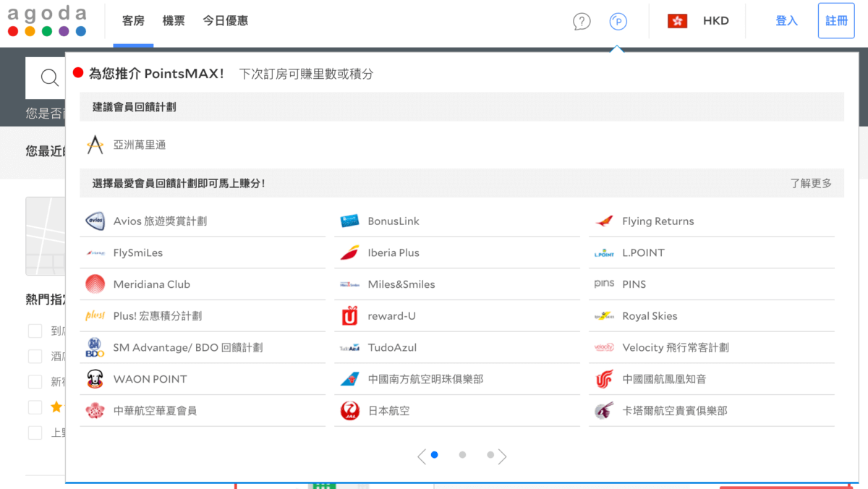868x489 pixels.
Task: Click the TudoAzul logo icon
Action: [350, 348]
